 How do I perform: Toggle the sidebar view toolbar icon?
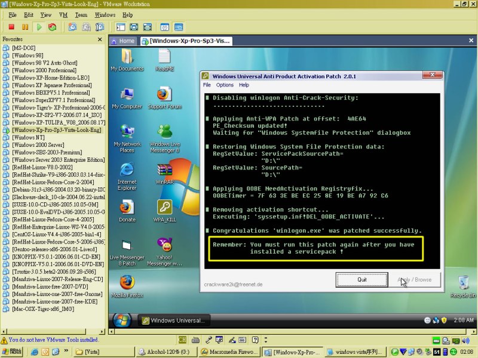[x=121, y=27]
